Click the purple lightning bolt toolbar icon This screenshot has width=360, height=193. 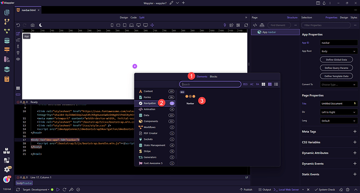click(x=225, y=25)
